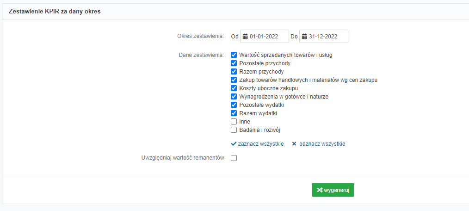Uncheck the Razem wydatki checkbox
This screenshot has width=469, height=211.
click(234, 113)
